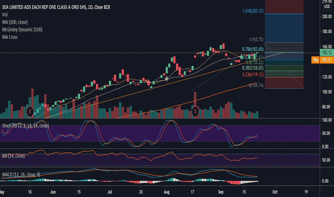Click the August earnings 'E' marker

coord(195,111)
